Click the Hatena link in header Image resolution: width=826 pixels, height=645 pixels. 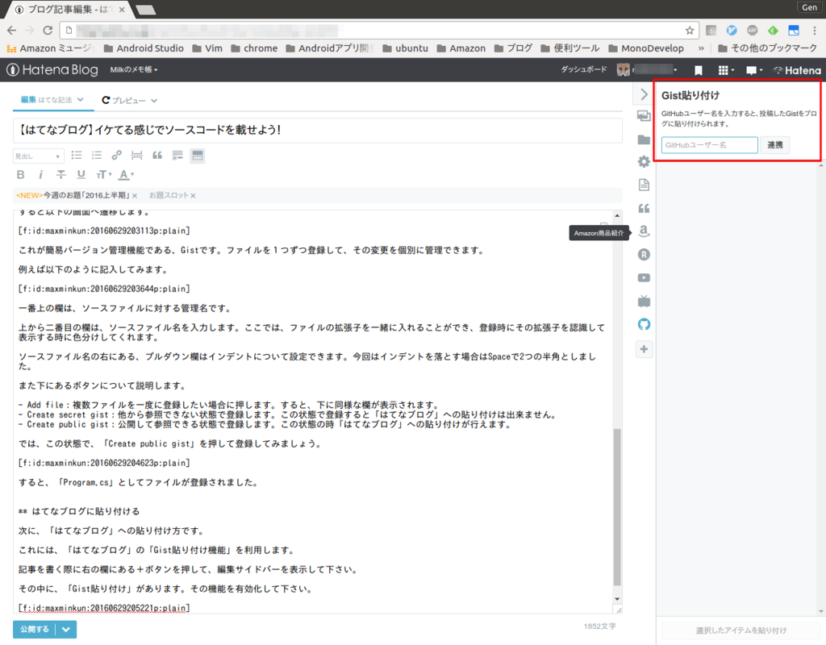click(797, 70)
